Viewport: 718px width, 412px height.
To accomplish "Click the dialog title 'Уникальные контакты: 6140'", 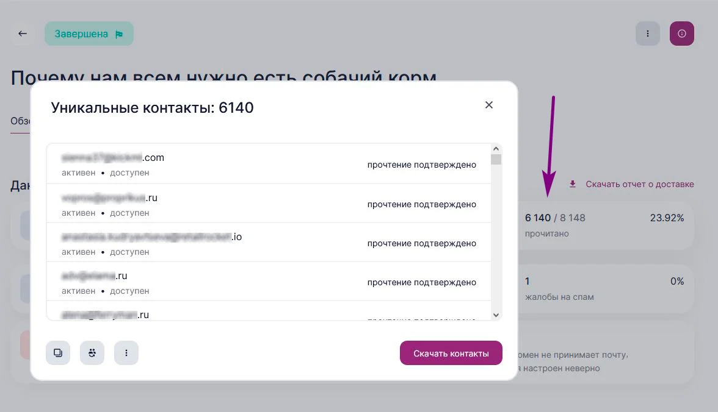I will pos(152,108).
